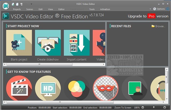
Task: Select the red mask feature icon
Action: pos(106,88)
